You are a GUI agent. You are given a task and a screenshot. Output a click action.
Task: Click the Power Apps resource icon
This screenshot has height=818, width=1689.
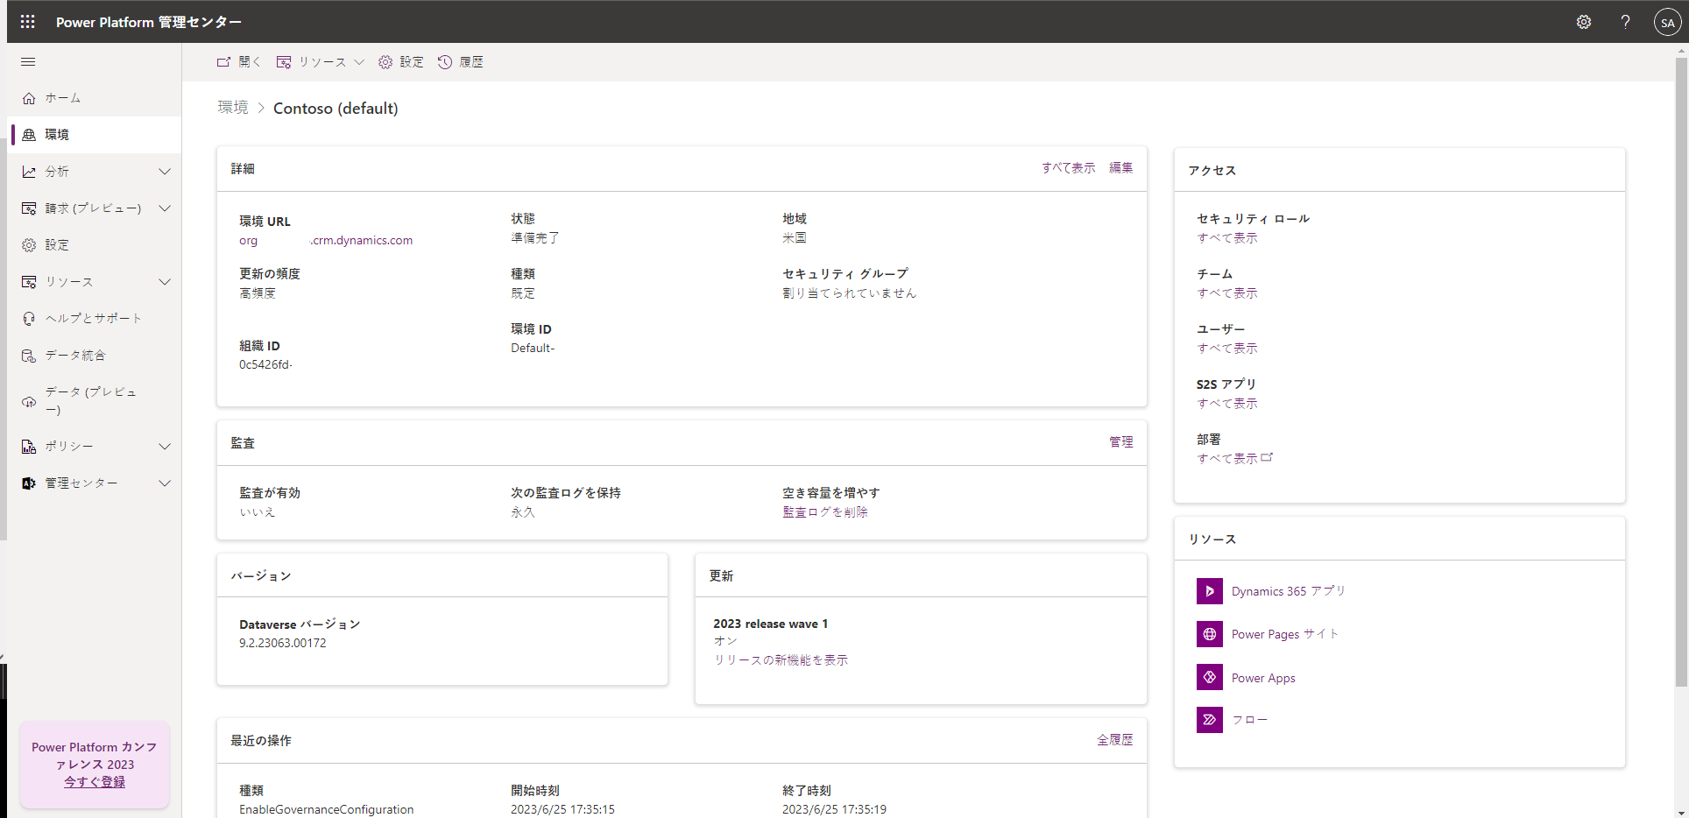click(x=1210, y=677)
